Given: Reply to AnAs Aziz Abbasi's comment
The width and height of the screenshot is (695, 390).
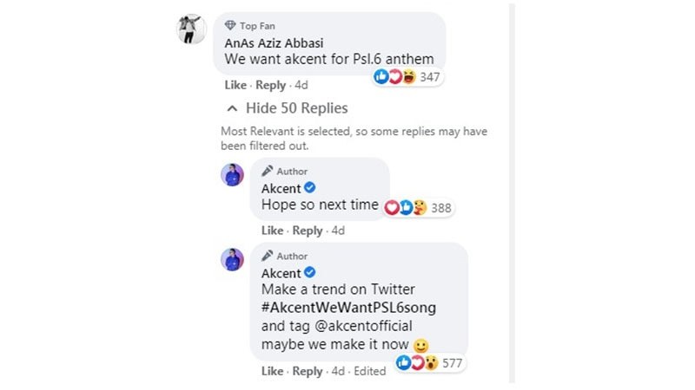Looking at the screenshot, I should click(x=271, y=85).
